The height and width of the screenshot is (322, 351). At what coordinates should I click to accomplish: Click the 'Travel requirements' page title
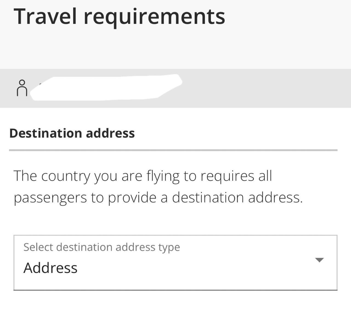tap(119, 17)
